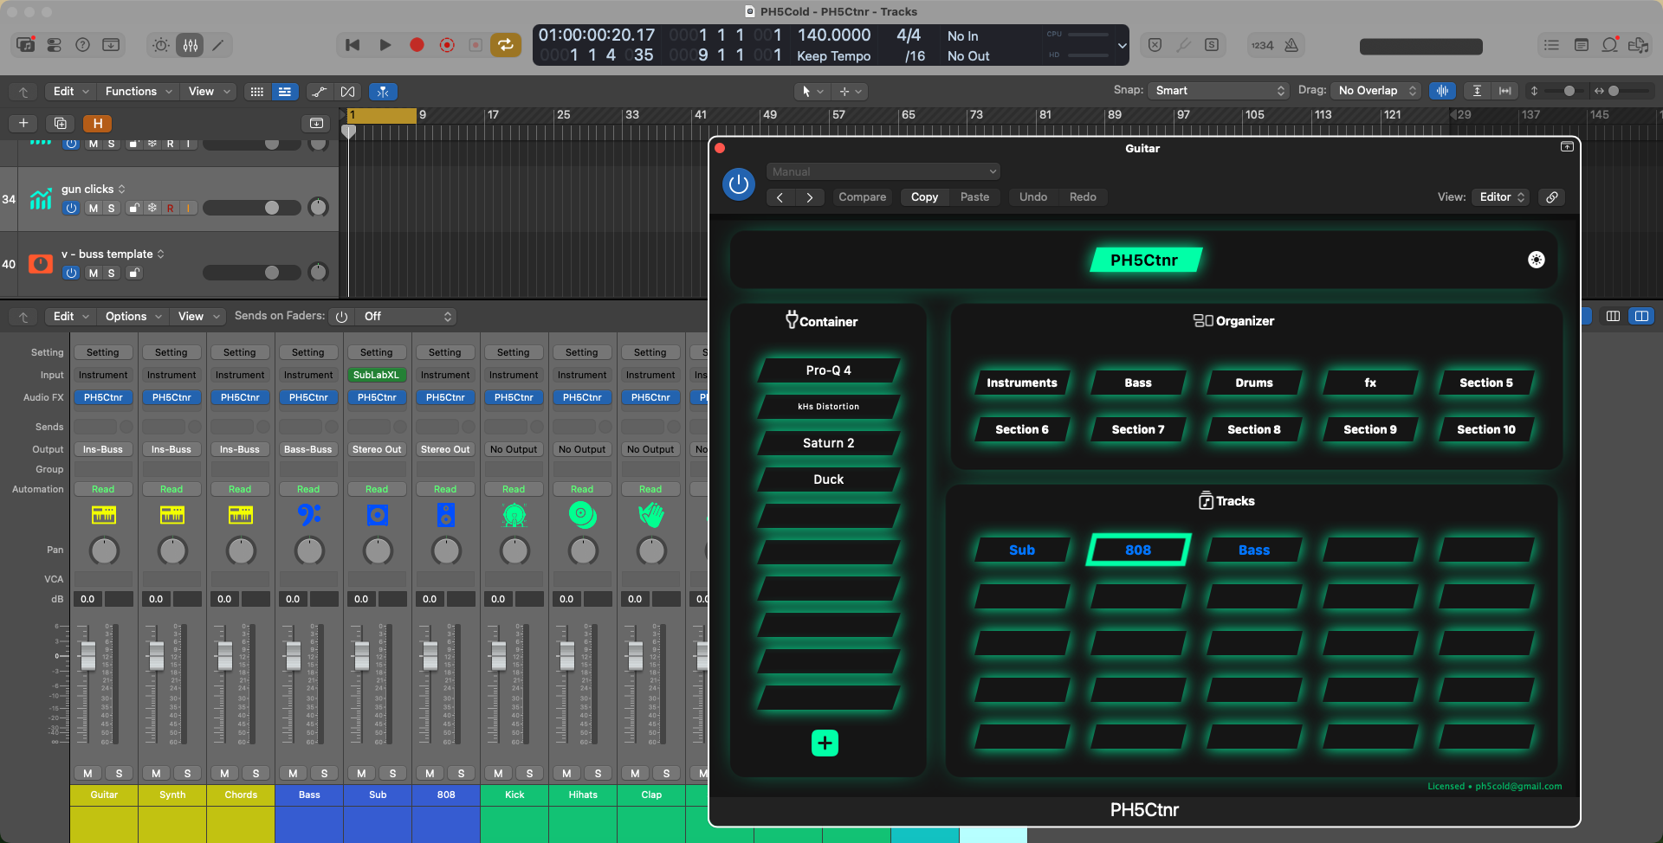Toggle the orange H hide button

[x=97, y=123]
